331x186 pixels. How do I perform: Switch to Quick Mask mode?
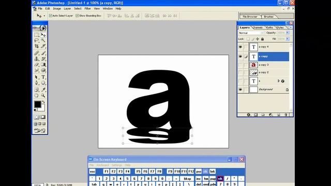(x=43, y=117)
